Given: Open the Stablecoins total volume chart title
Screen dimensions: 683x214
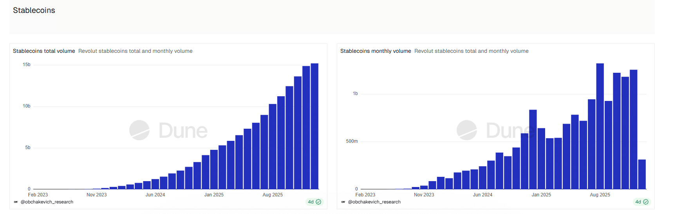Looking at the screenshot, I should 44,51.
